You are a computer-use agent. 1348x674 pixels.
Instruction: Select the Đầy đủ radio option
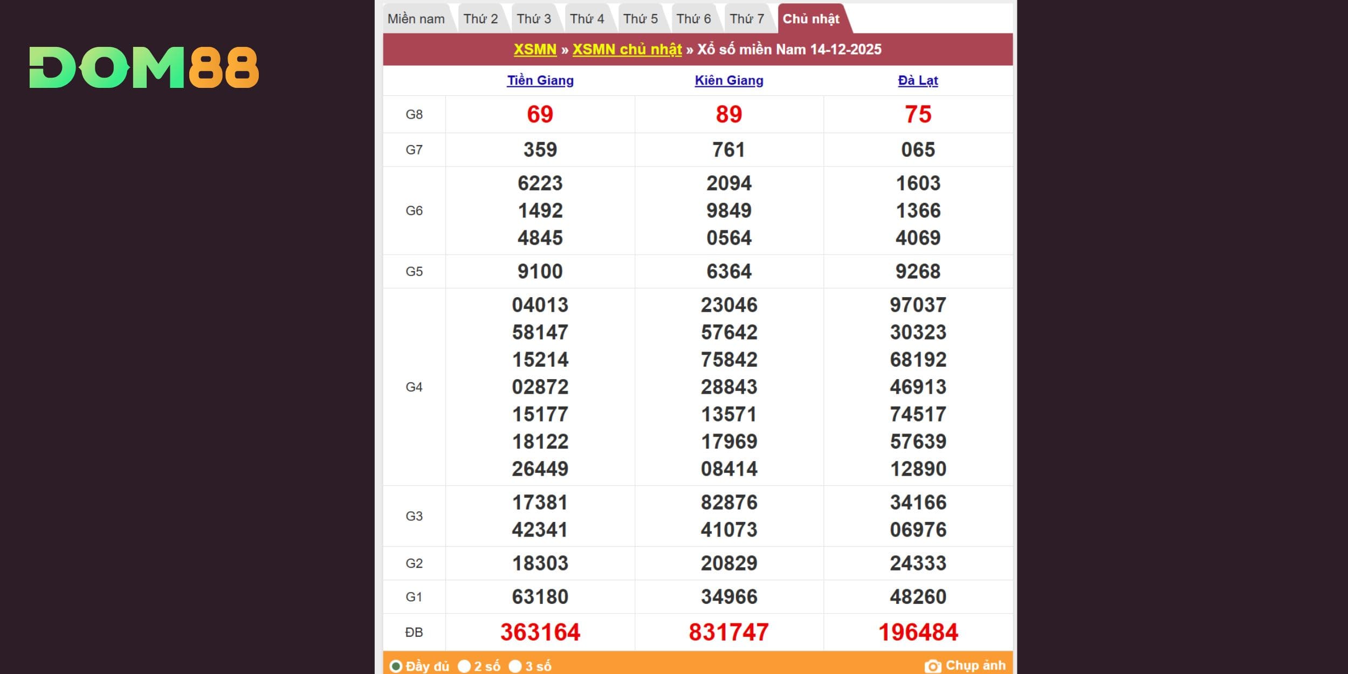[396, 666]
